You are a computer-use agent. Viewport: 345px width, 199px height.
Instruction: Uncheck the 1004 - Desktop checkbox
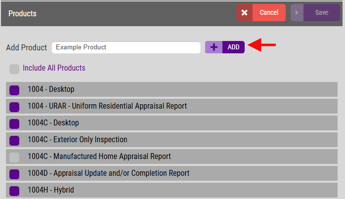point(14,90)
